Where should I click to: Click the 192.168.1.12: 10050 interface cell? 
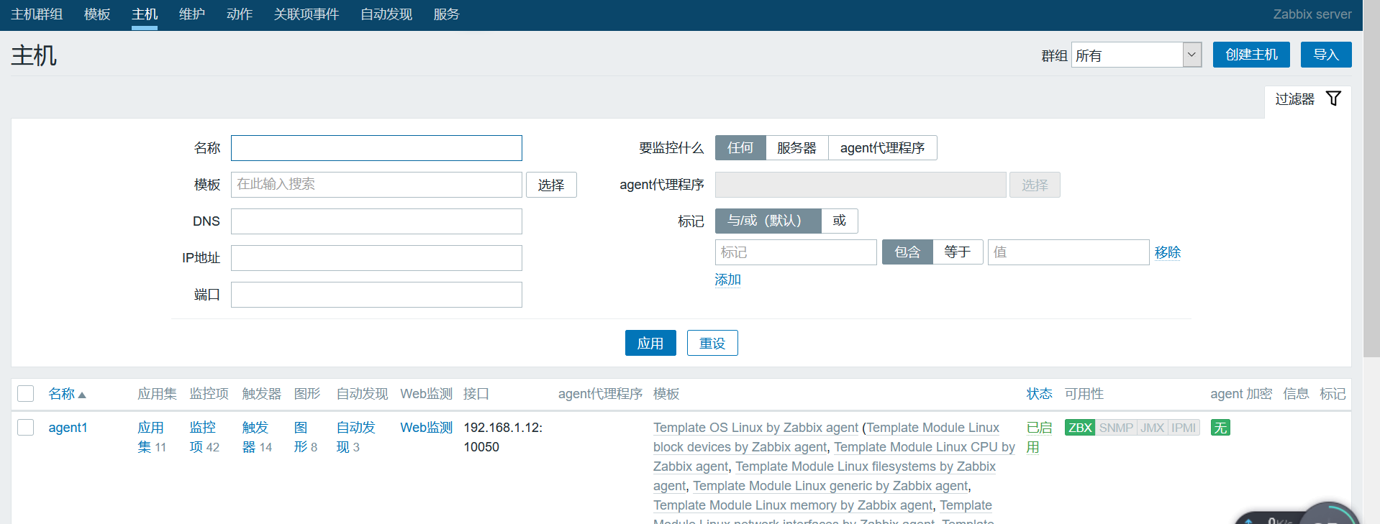pos(503,437)
